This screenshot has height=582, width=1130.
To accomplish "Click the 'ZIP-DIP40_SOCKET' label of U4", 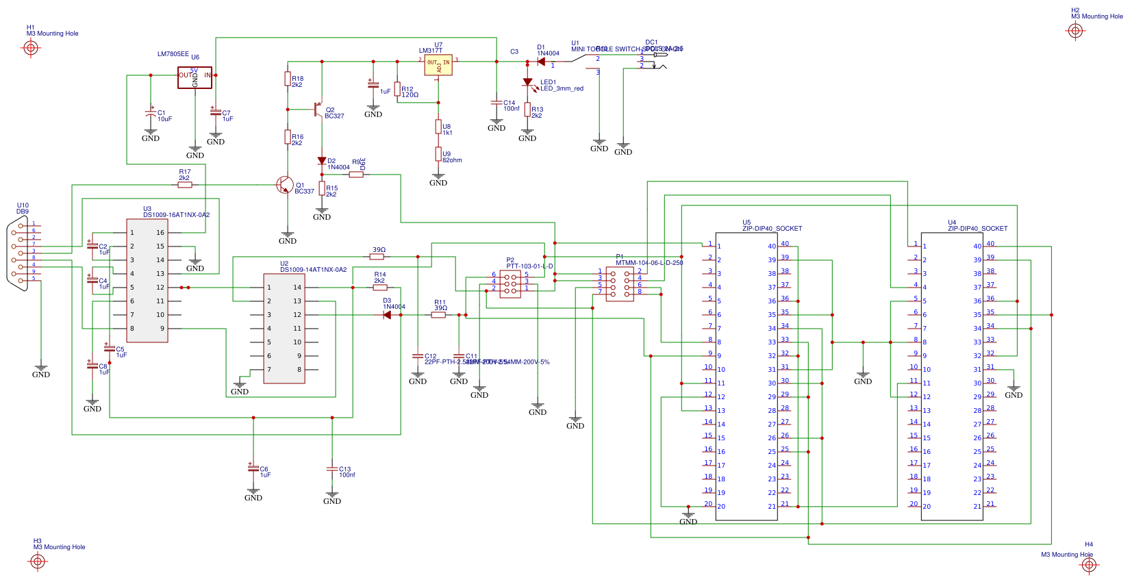I will pyautogui.click(x=977, y=229).
